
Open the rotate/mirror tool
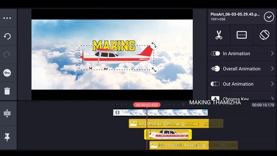[x=264, y=35]
